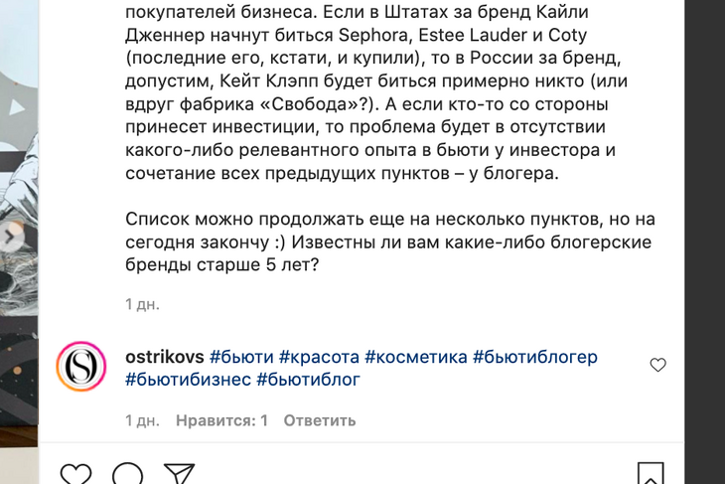This screenshot has width=725, height=484.
Task: Open comments via the speech bubble icon
Action: 128,475
